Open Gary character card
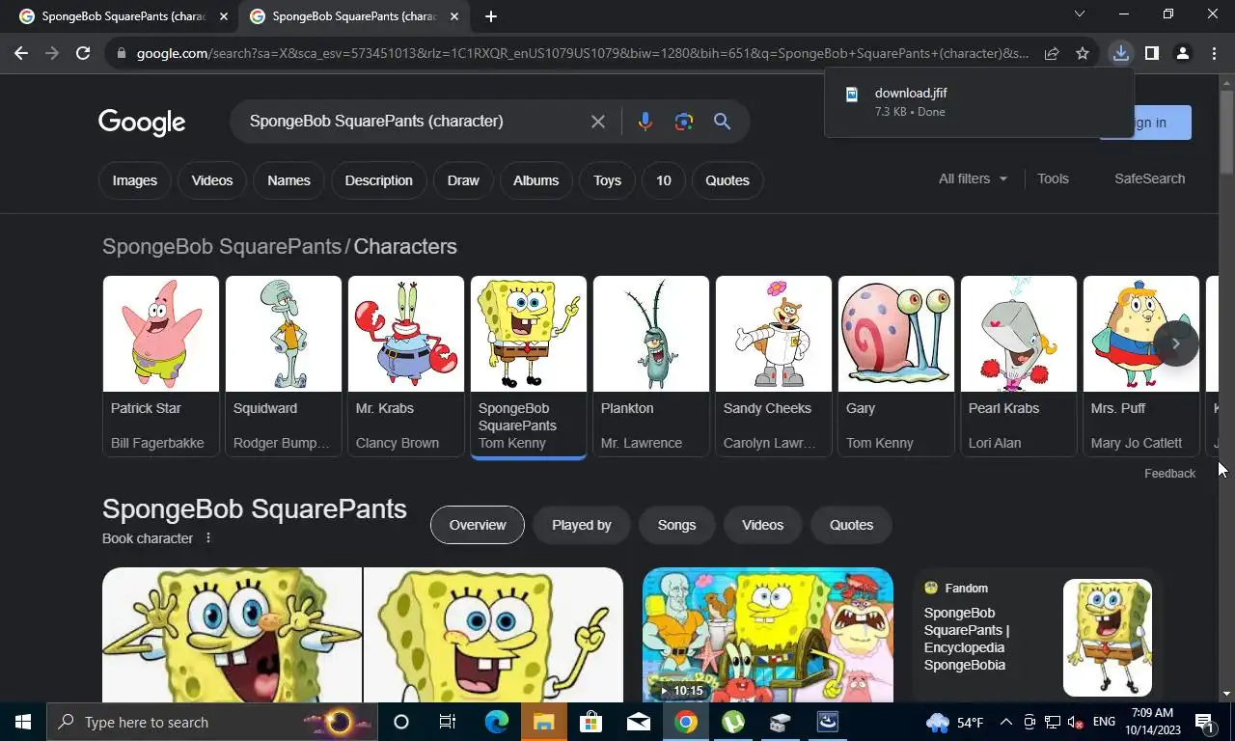 point(896,366)
